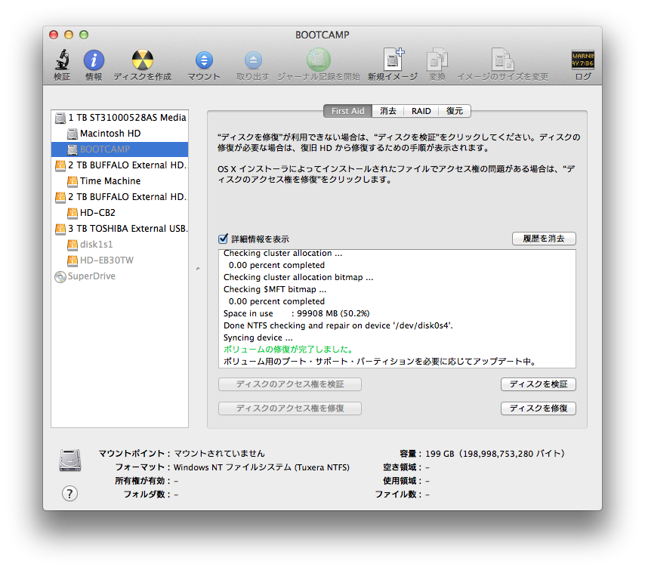
Task: Click the help question mark button
Action: coord(69,494)
